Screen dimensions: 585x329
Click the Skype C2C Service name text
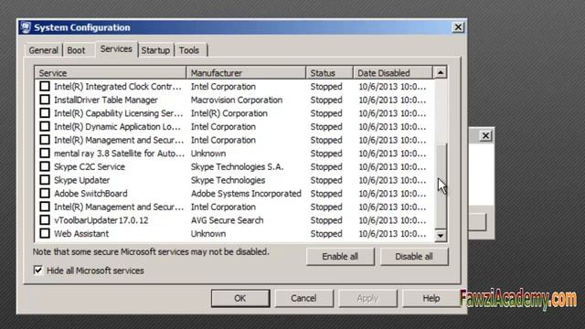(90, 166)
